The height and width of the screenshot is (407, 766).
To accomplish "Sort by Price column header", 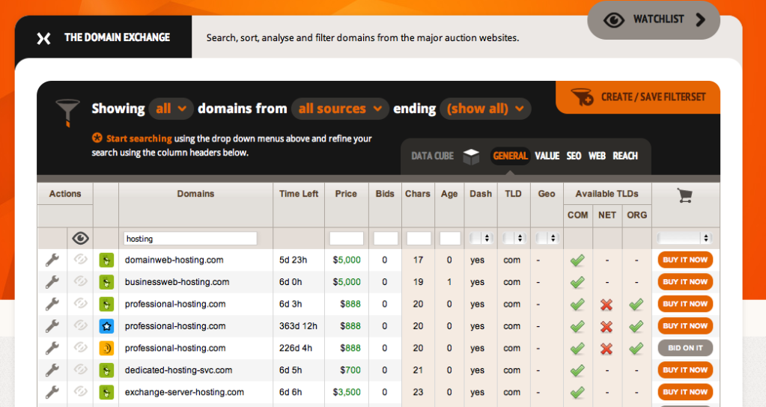I will [x=346, y=194].
